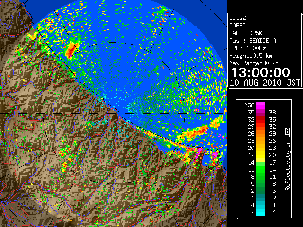Click the '10 AUG 2010 JST' date
The width and height of the screenshot is (303, 227).
265,83
